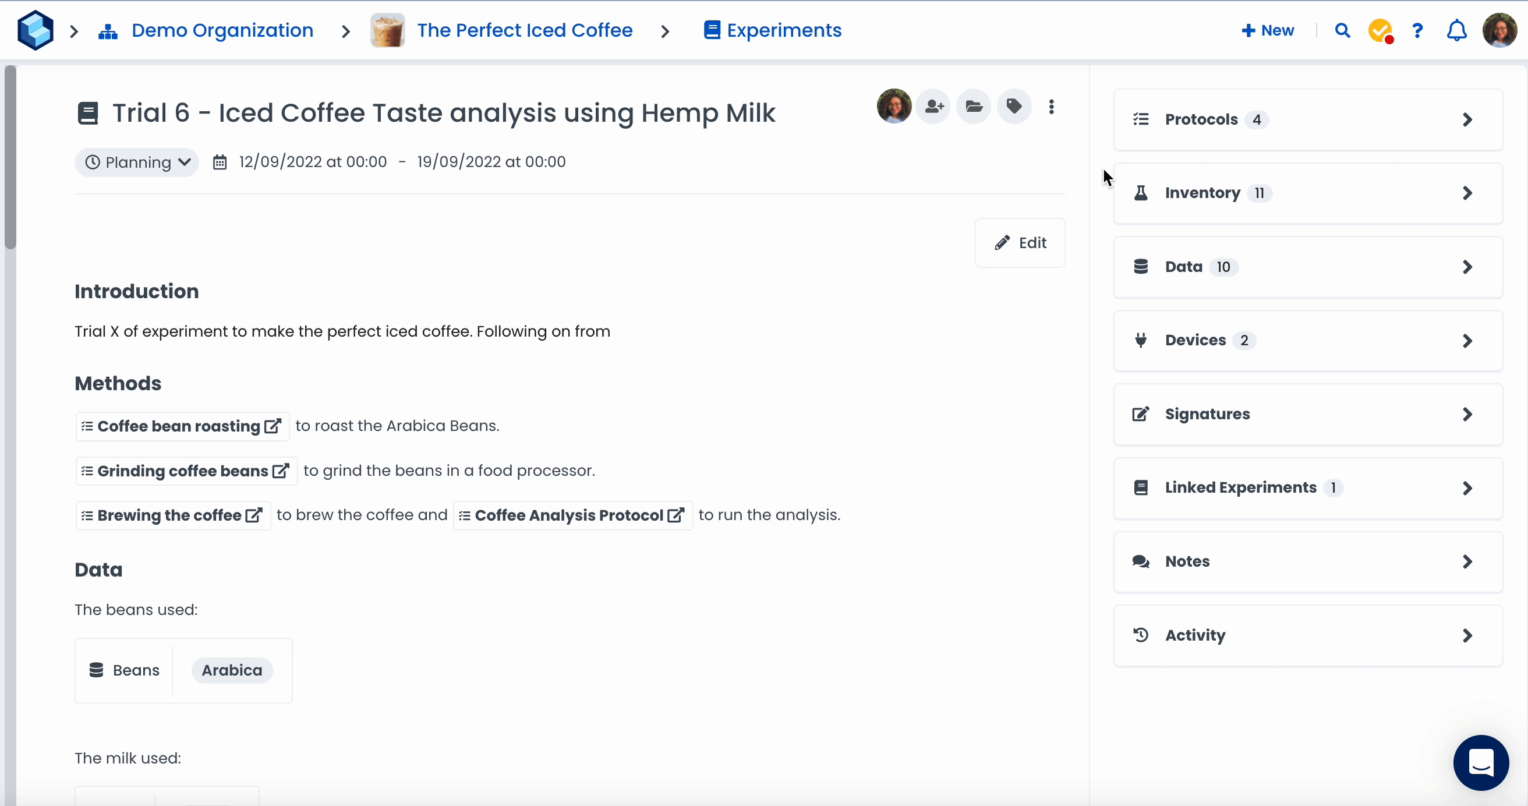Click the tag icon for experiment

pyautogui.click(x=1014, y=107)
